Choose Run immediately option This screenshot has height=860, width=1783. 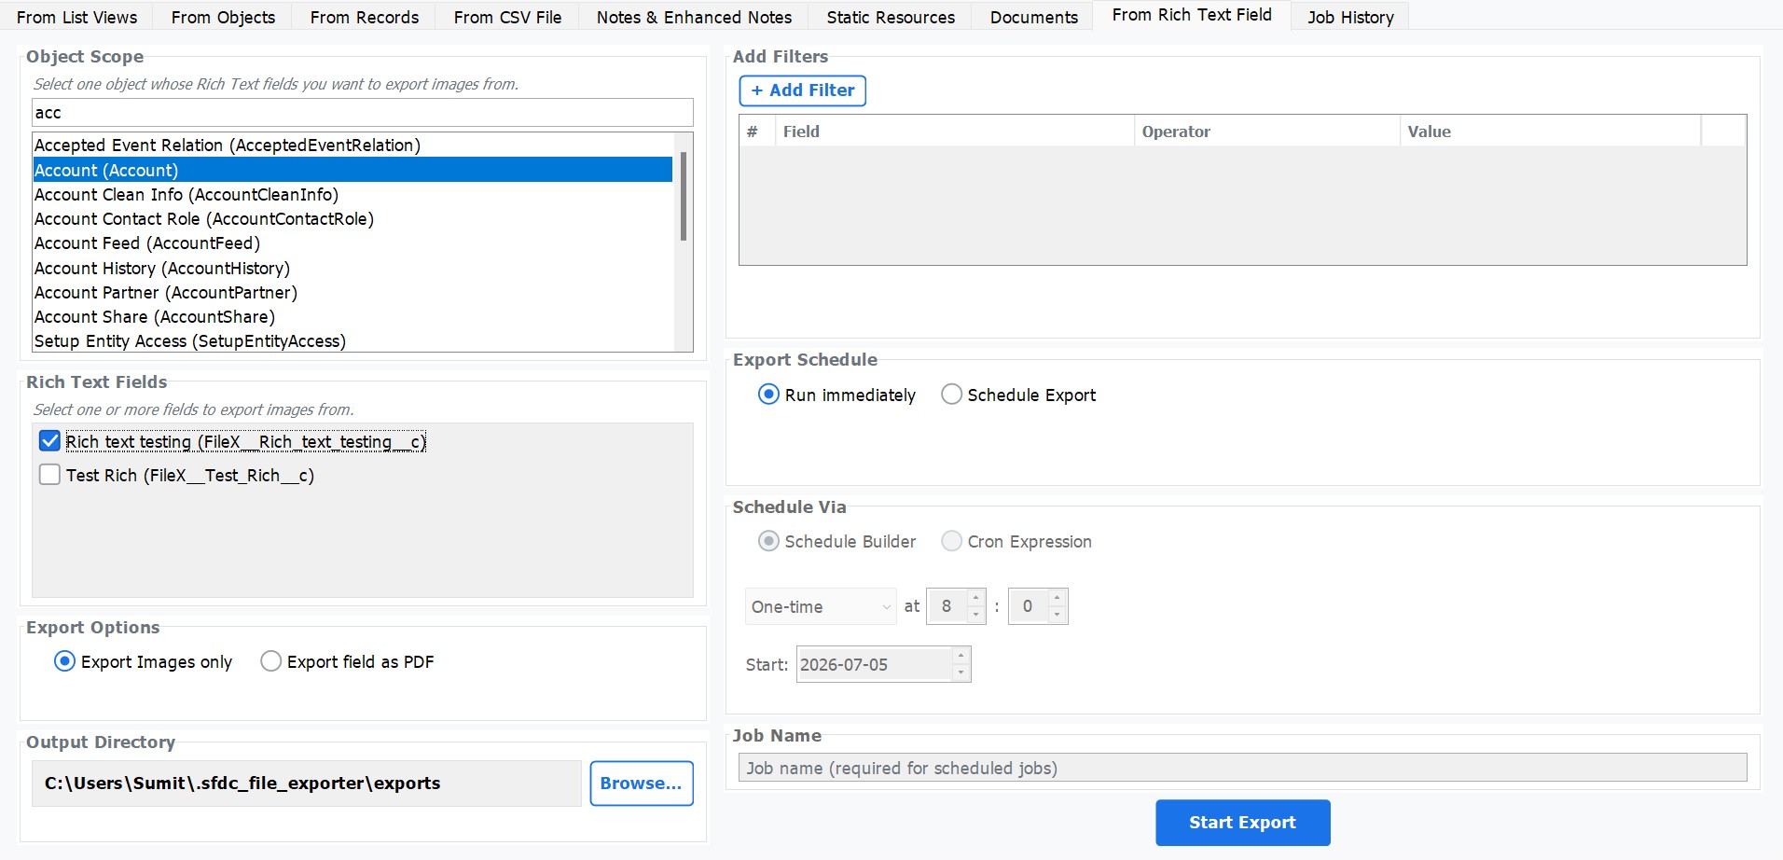[837, 395]
